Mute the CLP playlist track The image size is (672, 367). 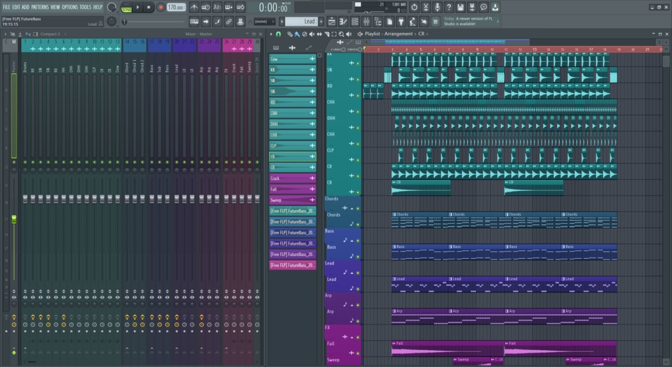[x=358, y=160]
